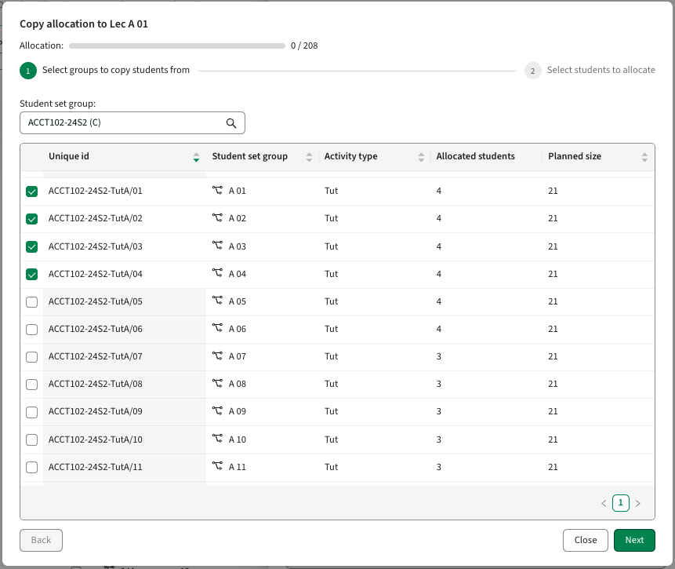Click the Close button
675x569 pixels.
click(586, 540)
